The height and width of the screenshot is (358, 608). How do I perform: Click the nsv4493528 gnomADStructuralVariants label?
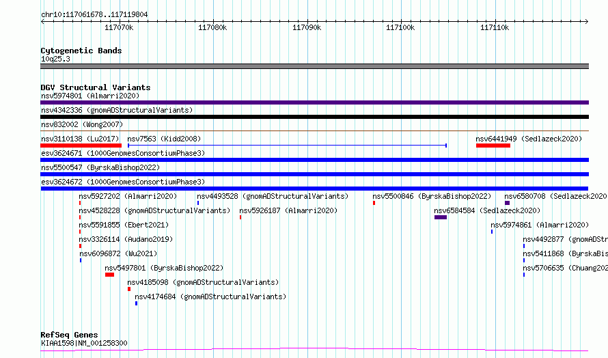273,196
